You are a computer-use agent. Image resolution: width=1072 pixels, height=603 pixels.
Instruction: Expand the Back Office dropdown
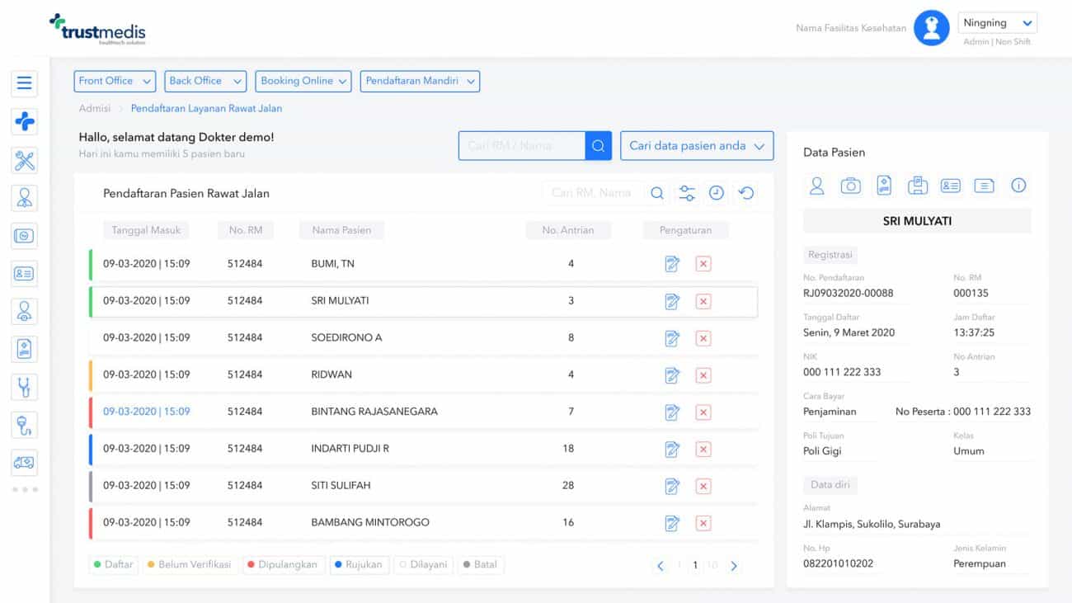[205, 81]
